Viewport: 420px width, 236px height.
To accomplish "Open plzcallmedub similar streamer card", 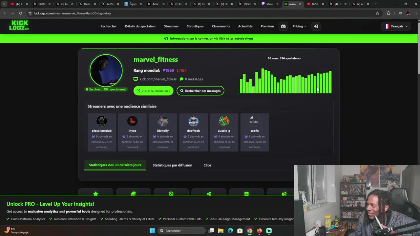I will tap(102, 132).
